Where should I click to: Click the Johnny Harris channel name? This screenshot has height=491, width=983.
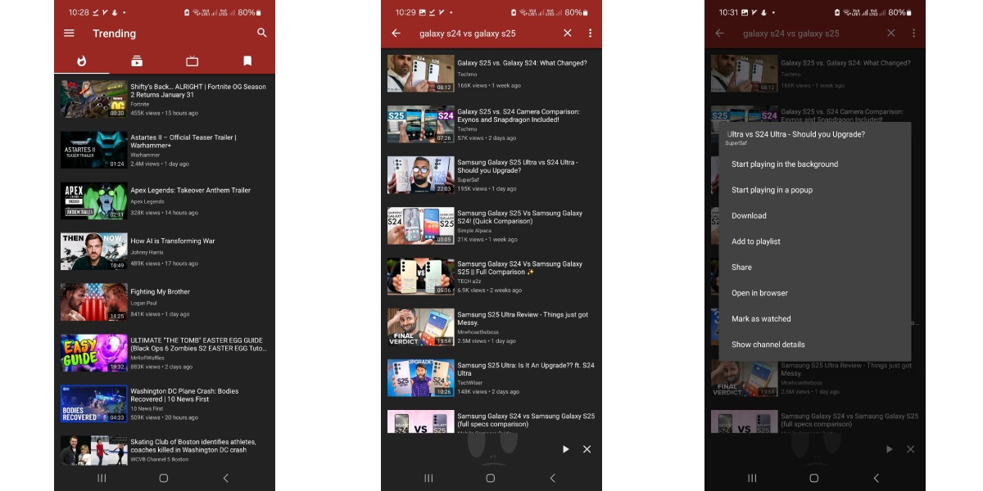(x=147, y=252)
